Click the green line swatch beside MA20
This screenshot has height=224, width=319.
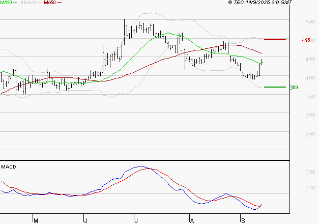[16, 3]
